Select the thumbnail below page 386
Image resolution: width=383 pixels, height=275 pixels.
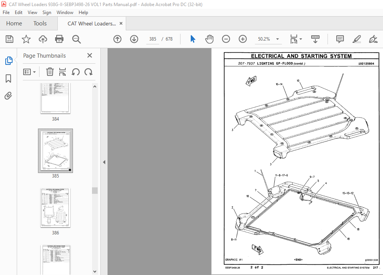click(55, 260)
